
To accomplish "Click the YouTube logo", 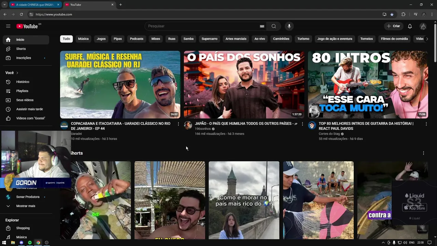I will [x=27, y=26].
